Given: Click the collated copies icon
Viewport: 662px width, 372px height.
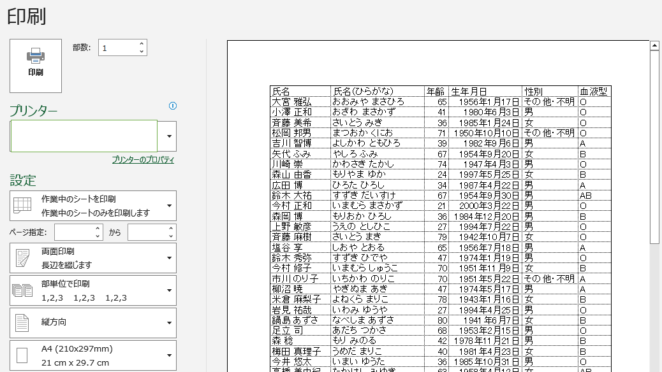Looking at the screenshot, I should [22, 290].
